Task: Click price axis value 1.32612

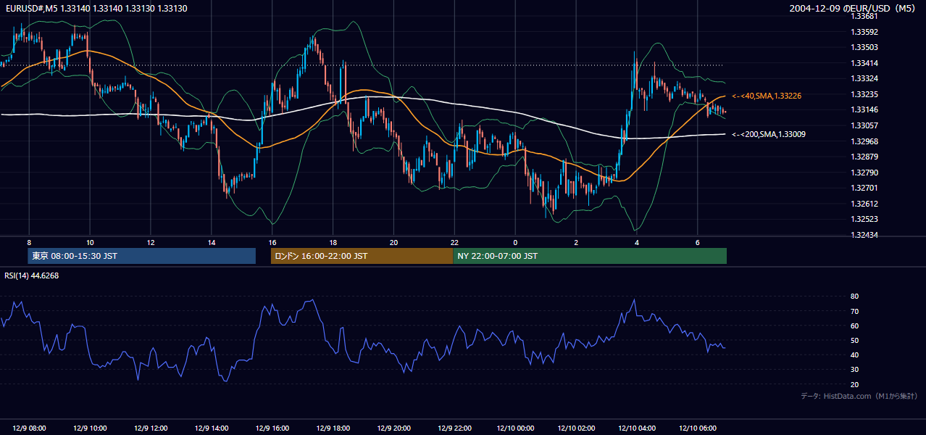Action: pos(864,204)
